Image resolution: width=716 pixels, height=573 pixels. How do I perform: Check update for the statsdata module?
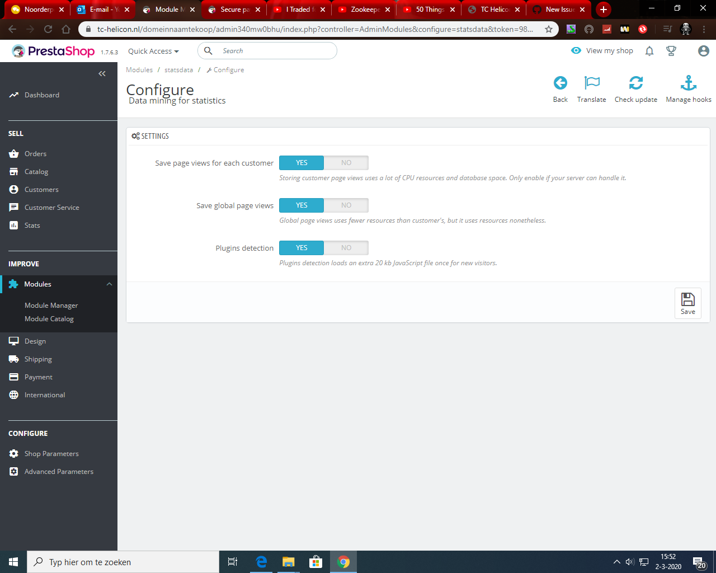[636, 88]
